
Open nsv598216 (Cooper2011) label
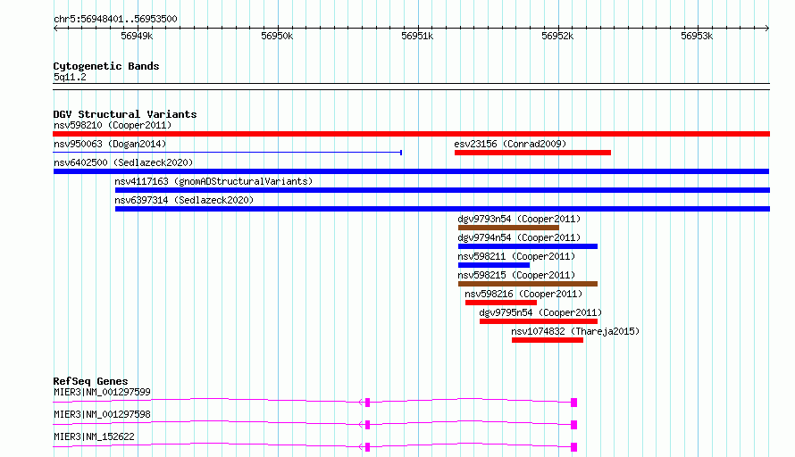[x=523, y=294]
